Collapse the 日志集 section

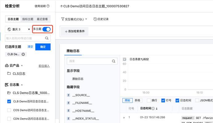pyautogui.click(x=22, y=85)
